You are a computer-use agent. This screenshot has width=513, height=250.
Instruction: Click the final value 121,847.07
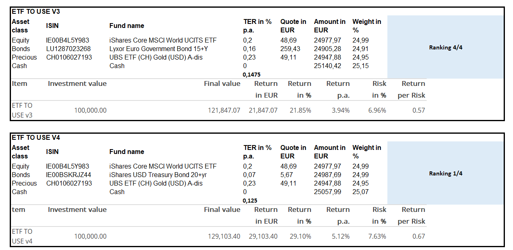tap(223, 110)
